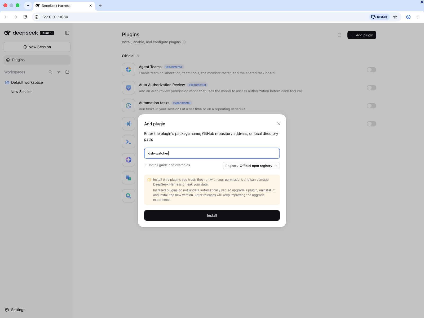424x318 pixels.
Task: Click the Install button in dialog
Action: coord(212,215)
